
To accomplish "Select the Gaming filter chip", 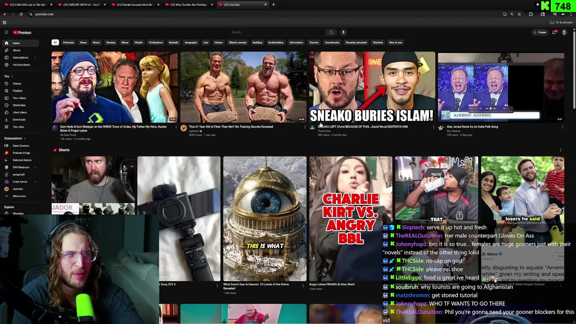I will [x=111, y=43].
